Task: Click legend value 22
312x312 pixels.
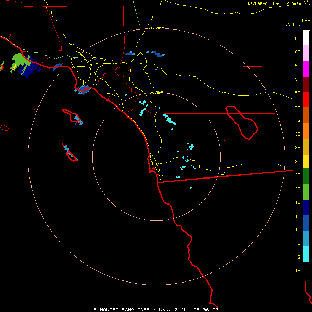Action: [x=298, y=189]
